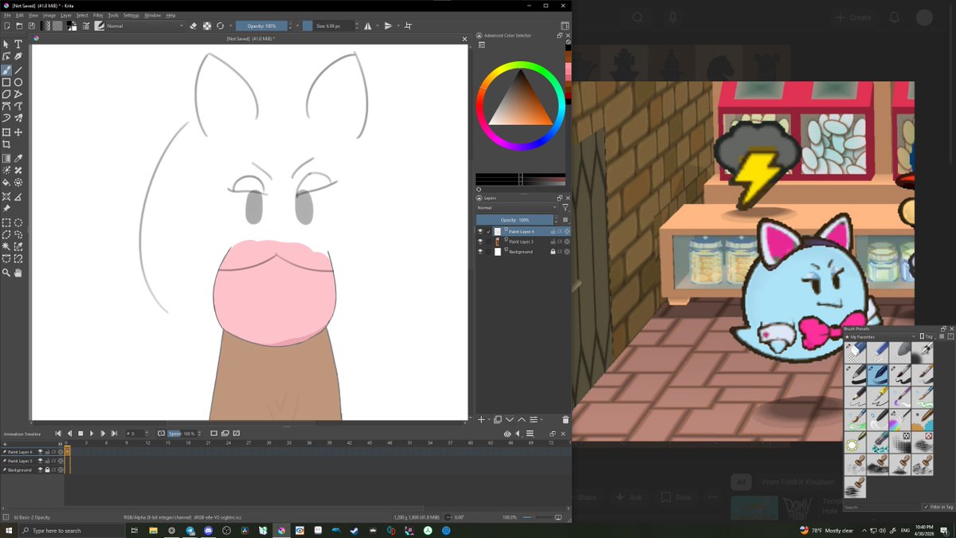Click the Reload Original Preset icon

[x=220, y=26]
